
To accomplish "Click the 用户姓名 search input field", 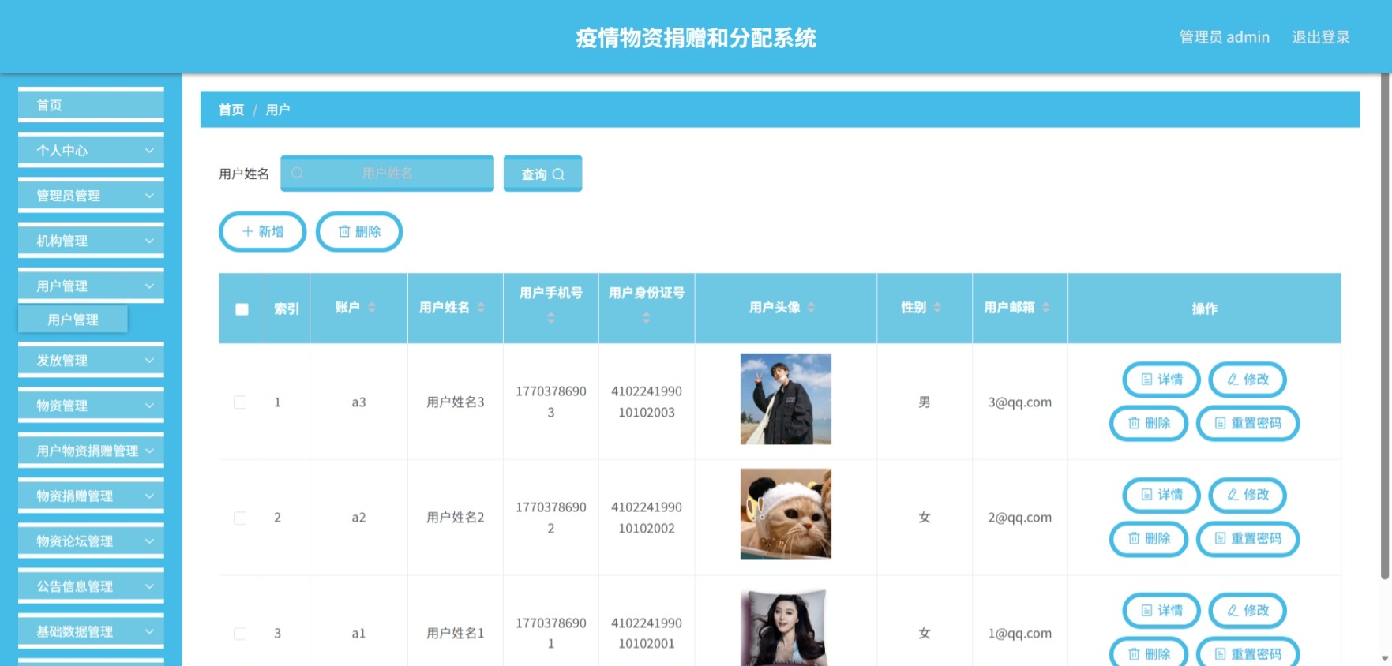I will coord(387,174).
